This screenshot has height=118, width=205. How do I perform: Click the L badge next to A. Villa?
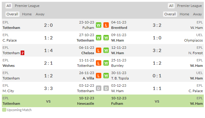[x=99, y=76]
